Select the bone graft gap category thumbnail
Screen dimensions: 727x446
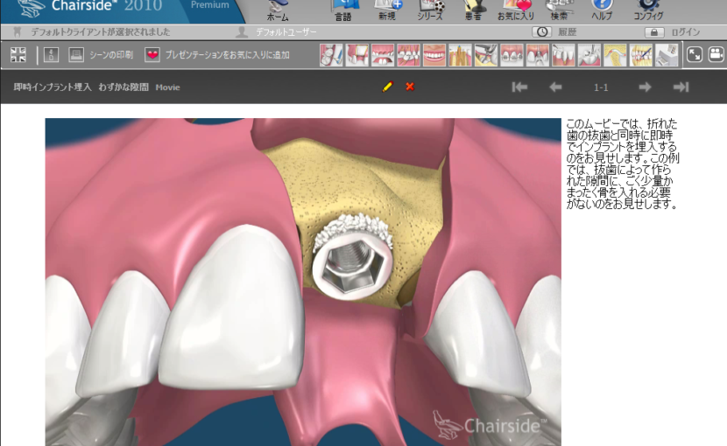(x=357, y=55)
